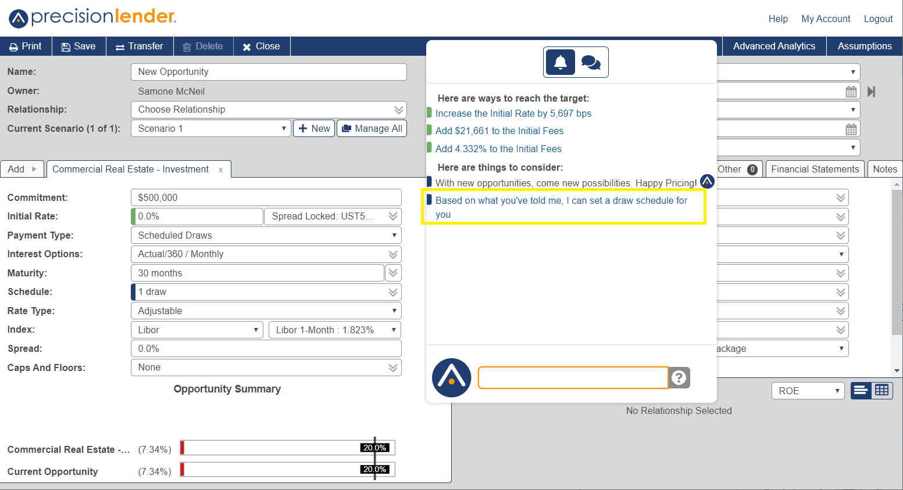Switch to bar list view icon

[x=861, y=391]
